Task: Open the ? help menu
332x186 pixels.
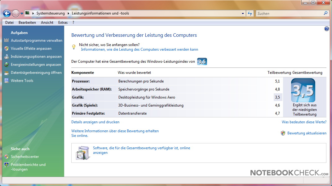Action: pos(73,22)
